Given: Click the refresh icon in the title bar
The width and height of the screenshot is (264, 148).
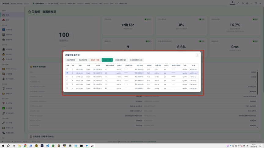Looking at the screenshot, I should pyautogui.click(x=238, y=3).
